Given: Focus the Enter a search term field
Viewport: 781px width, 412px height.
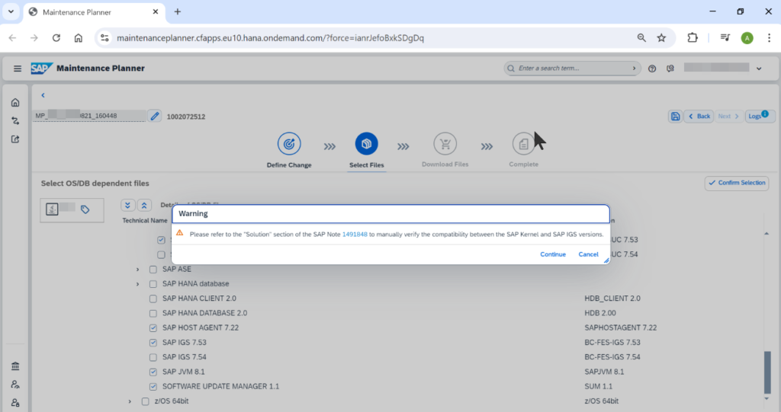Looking at the screenshot, I should [572, 69].
